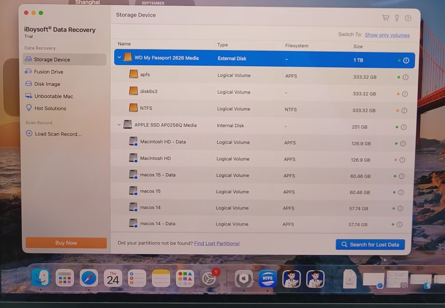445x308 pixels.
Task: Sort by the Size column header
Action: pyautogui.click(x=358, y=47)
